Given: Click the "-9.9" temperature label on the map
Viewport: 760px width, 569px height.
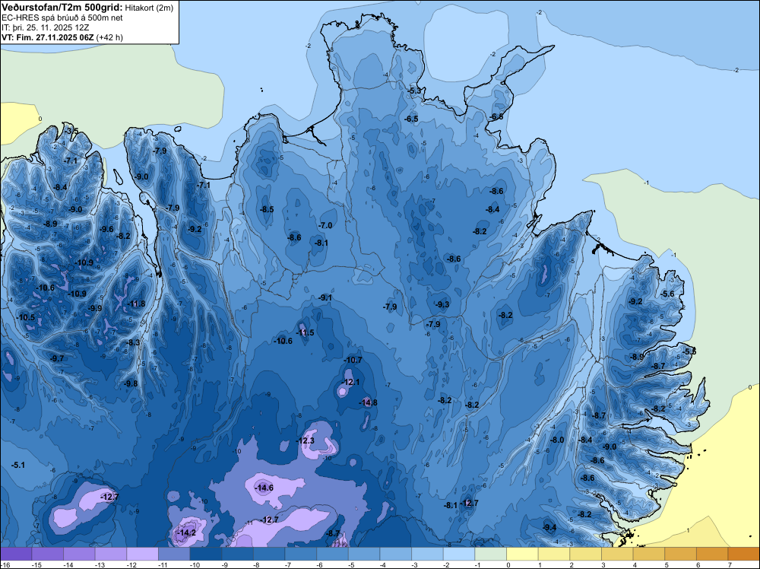Looking at the screenshot, I should (x=96, y=308).
